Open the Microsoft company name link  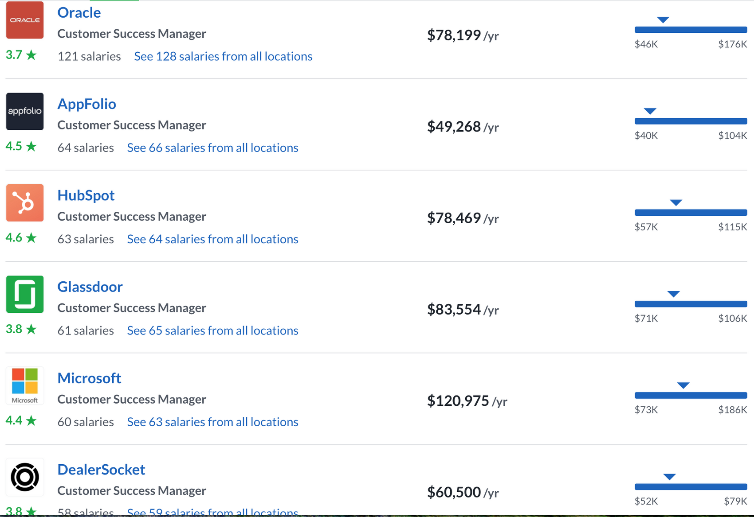(x=89, y=378)
